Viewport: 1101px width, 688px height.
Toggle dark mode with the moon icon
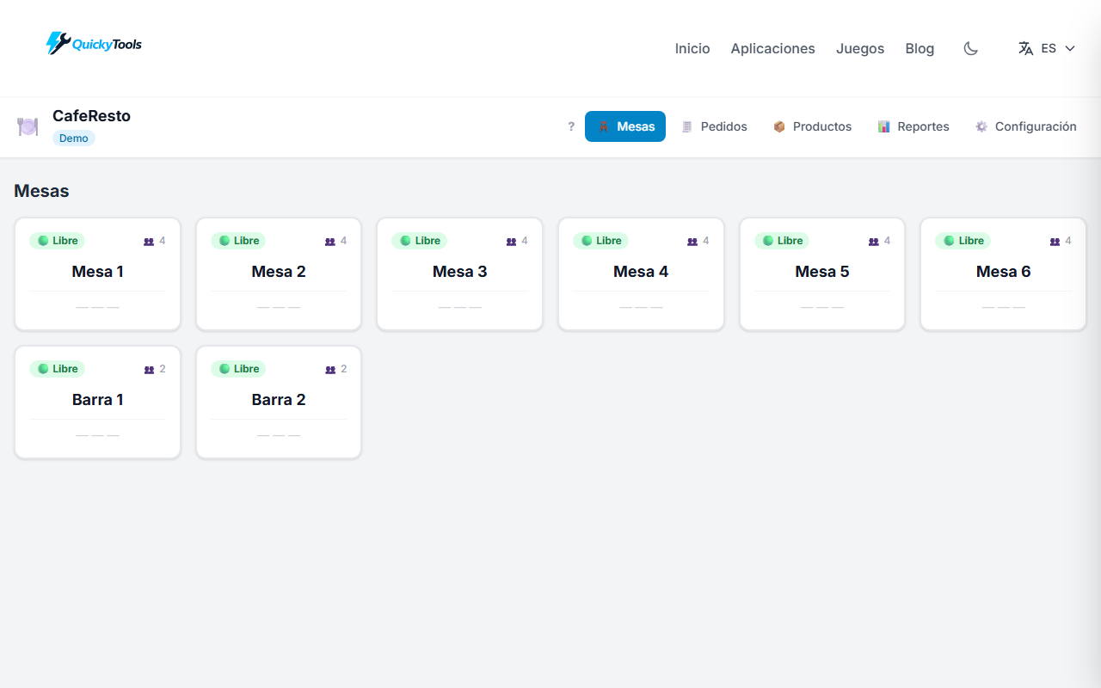[970, 48]
